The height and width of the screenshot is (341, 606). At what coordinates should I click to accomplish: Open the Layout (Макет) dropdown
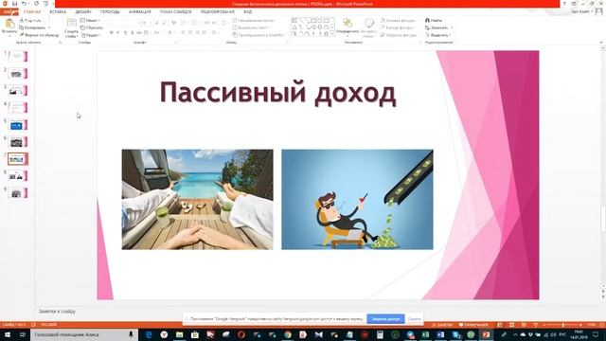[90, 20]
